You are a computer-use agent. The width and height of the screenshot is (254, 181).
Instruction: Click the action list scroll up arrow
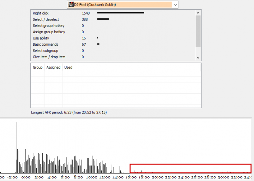(x=198, y=13)
